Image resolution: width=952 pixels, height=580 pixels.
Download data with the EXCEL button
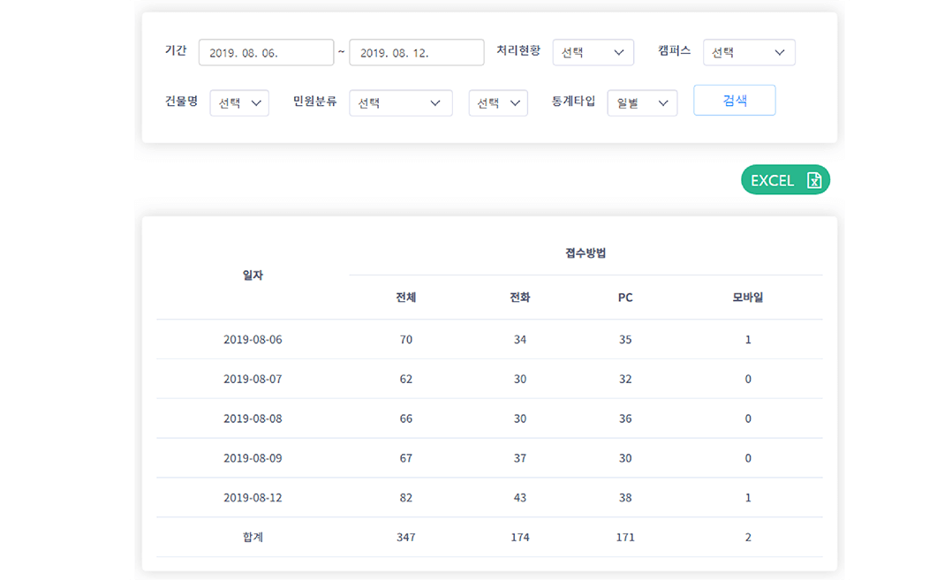tap(786, 180)
